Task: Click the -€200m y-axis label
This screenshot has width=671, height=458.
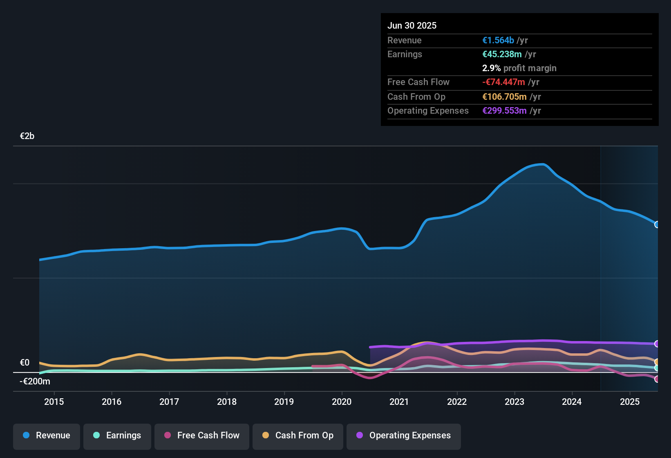Action: pyautogui.click(x=35, y=382)
